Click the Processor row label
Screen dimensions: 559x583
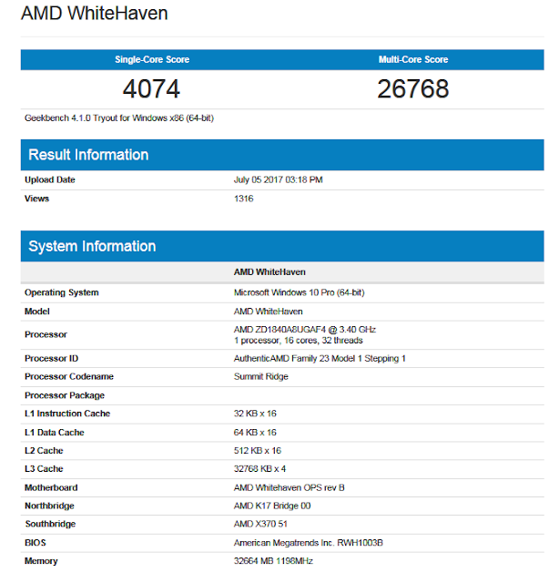(46, 334)
